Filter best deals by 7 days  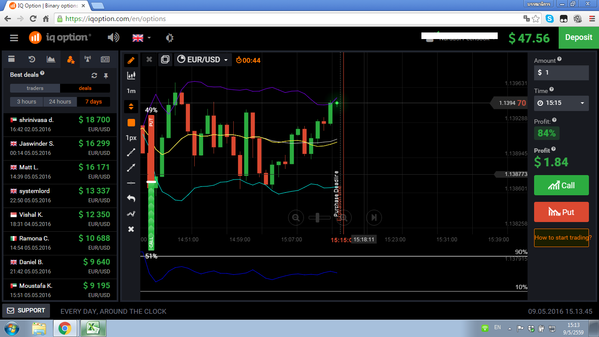click(93, 102)
